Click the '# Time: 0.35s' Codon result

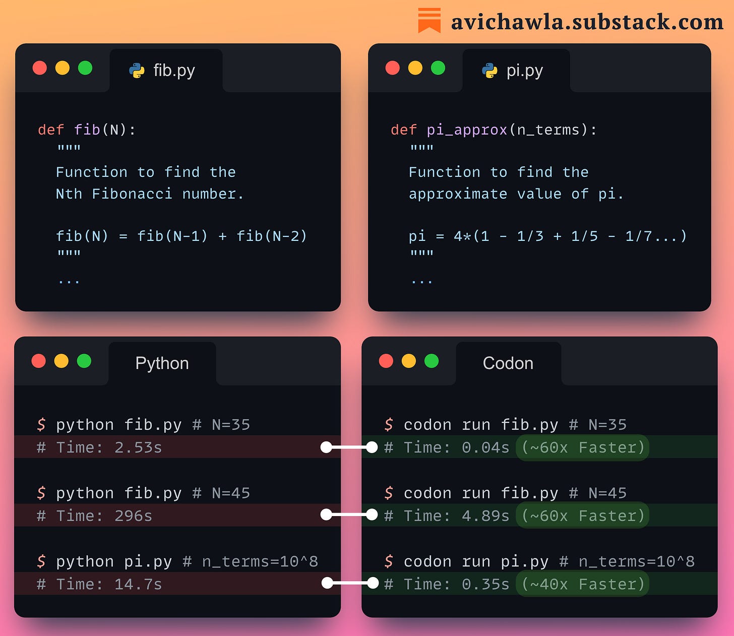click(x=447, y=585)
